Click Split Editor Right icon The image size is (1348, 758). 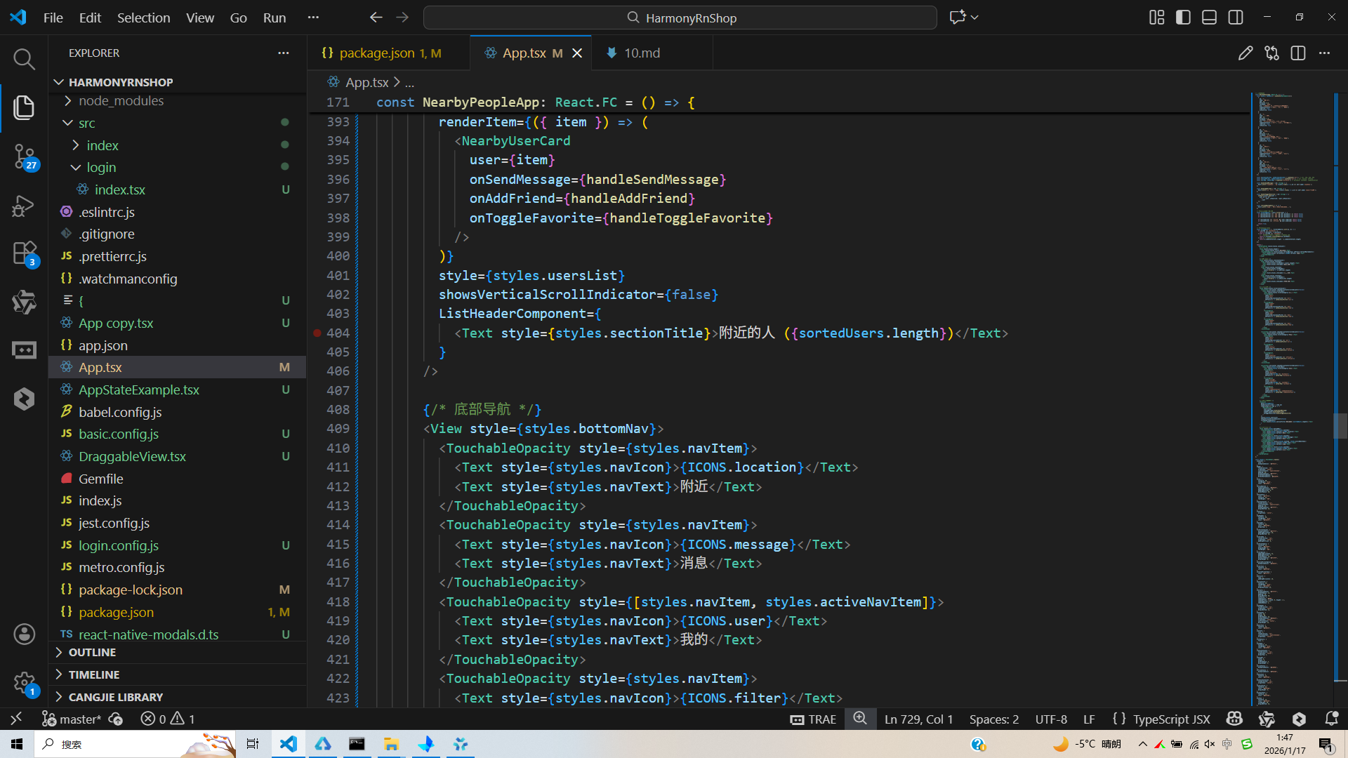click(1298, 53)
